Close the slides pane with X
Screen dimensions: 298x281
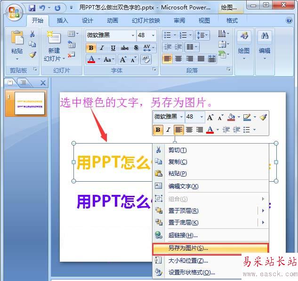pyautogui.click(x=43, y=83)
